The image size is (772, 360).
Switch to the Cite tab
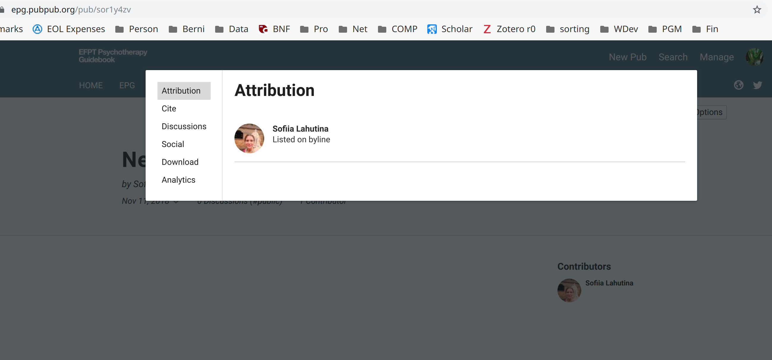(169, 108)
